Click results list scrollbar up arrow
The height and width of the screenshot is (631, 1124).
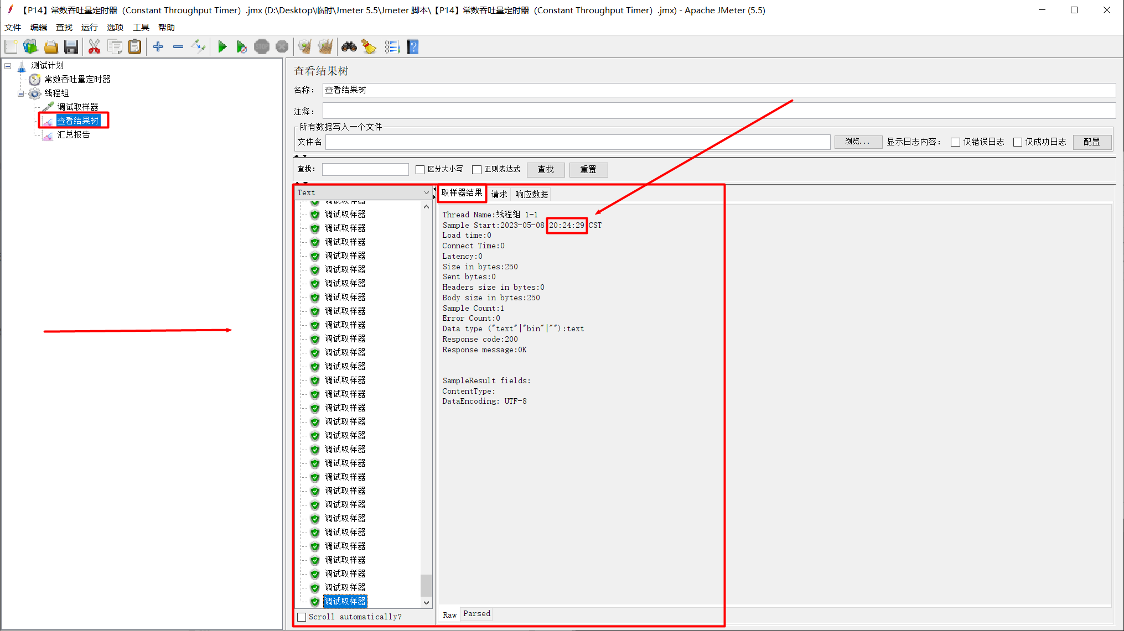tap(426, 207)
